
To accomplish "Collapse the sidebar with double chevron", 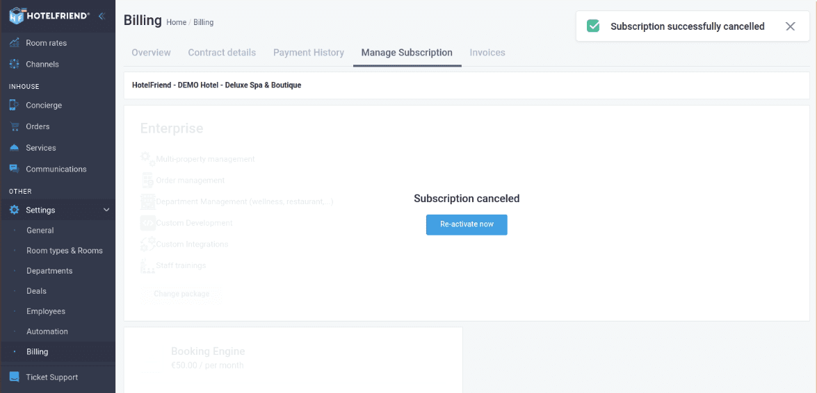I will click(x=102, y=15).
